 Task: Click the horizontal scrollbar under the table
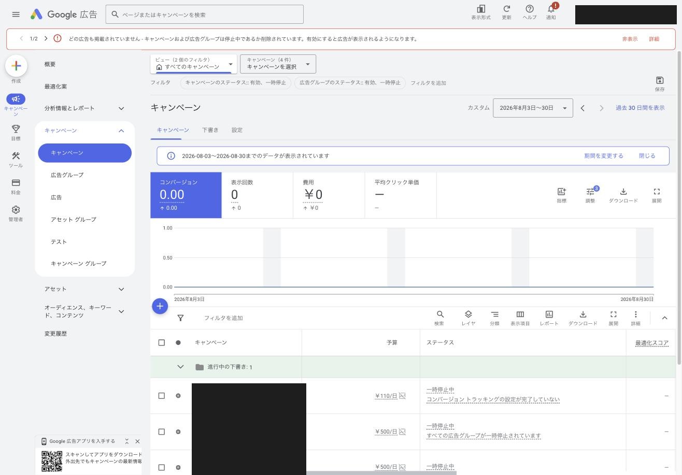point(381,473)
